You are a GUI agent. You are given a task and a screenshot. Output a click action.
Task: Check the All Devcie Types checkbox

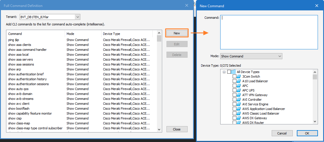(229, 72)
